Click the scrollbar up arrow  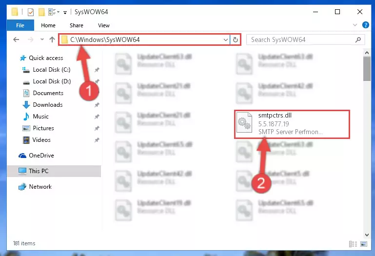pos(367,53)
